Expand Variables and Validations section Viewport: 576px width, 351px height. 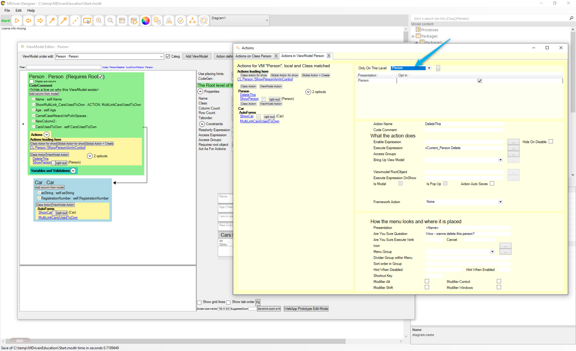click(x=73, y=171)
